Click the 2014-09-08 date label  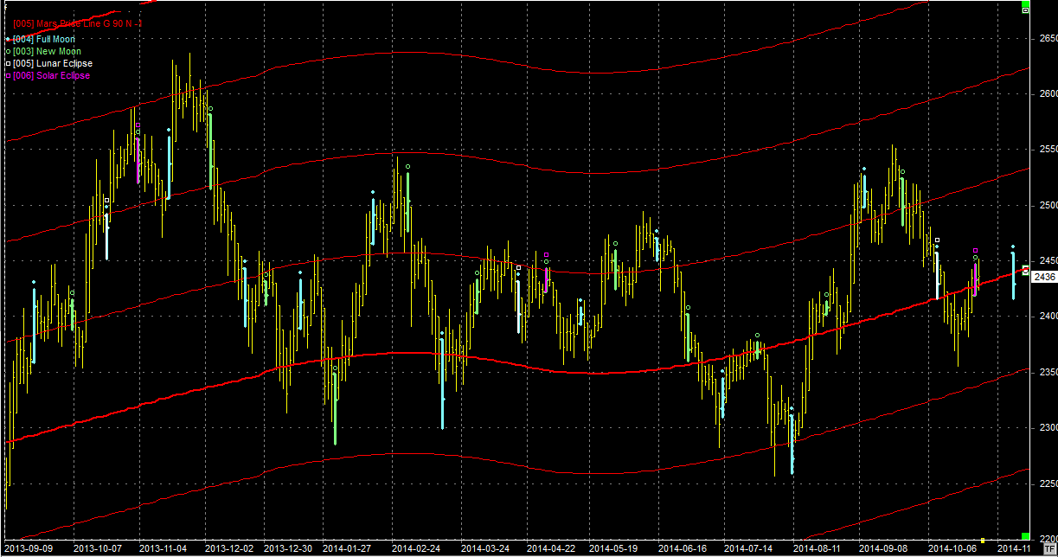884,548
